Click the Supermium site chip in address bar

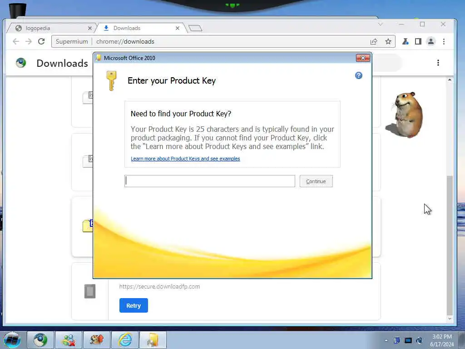[x=72, y=41]
